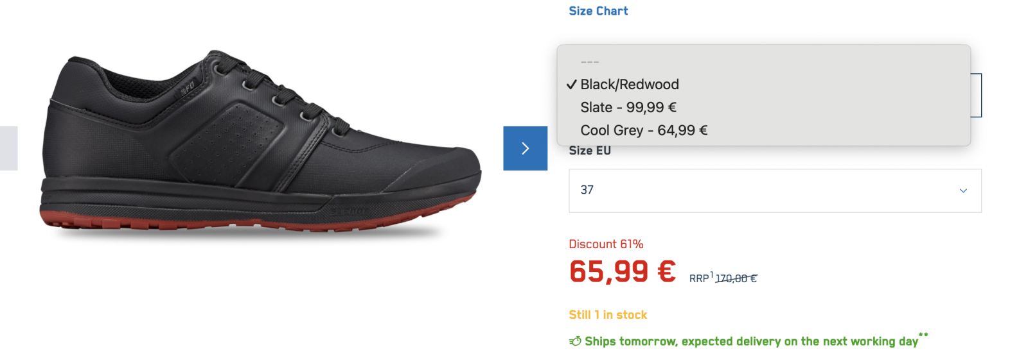Click the checkmark beside Black/Redwood
The width and height of the screenshot is (1028, 363).
pyautogui.click(x=571, y=85)
